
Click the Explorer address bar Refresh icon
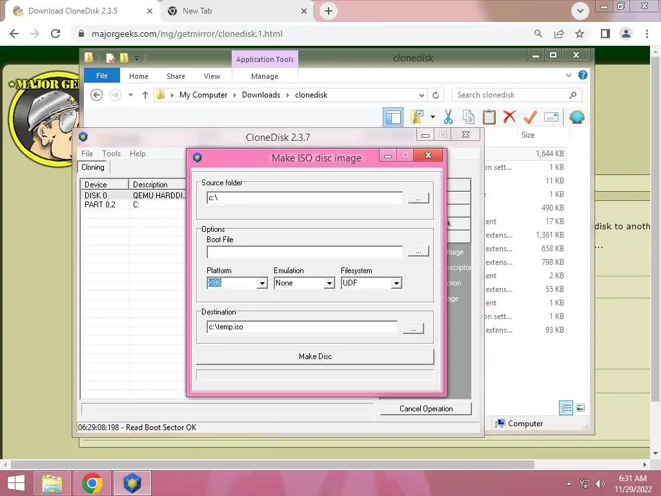point(436,95)
